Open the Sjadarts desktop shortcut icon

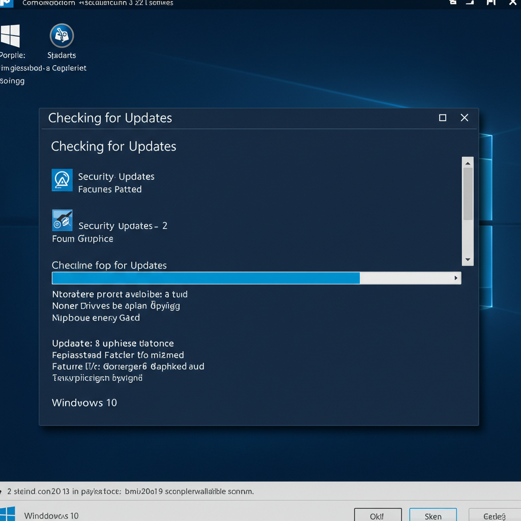(62, 36)
